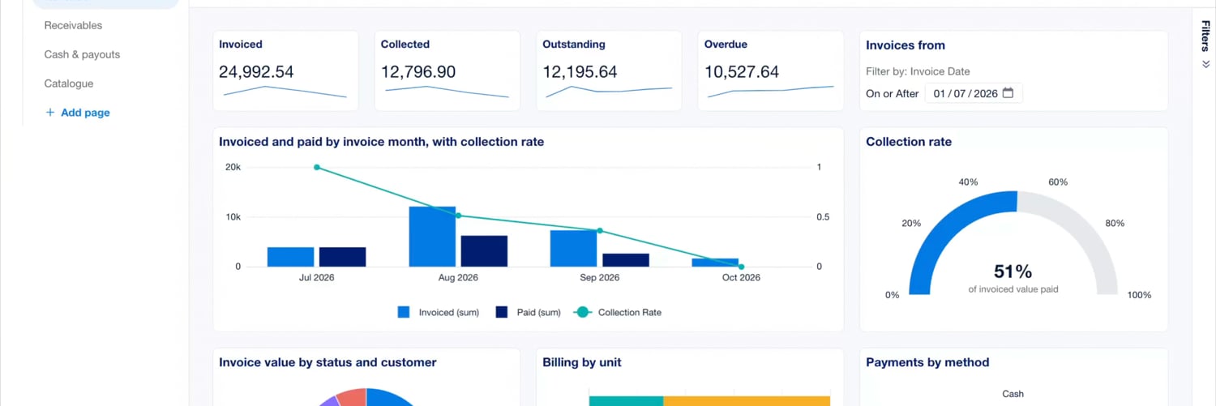Screen dimensions: 1216x406
Task: Open the Collected summary card
Action: coord(447,71)
